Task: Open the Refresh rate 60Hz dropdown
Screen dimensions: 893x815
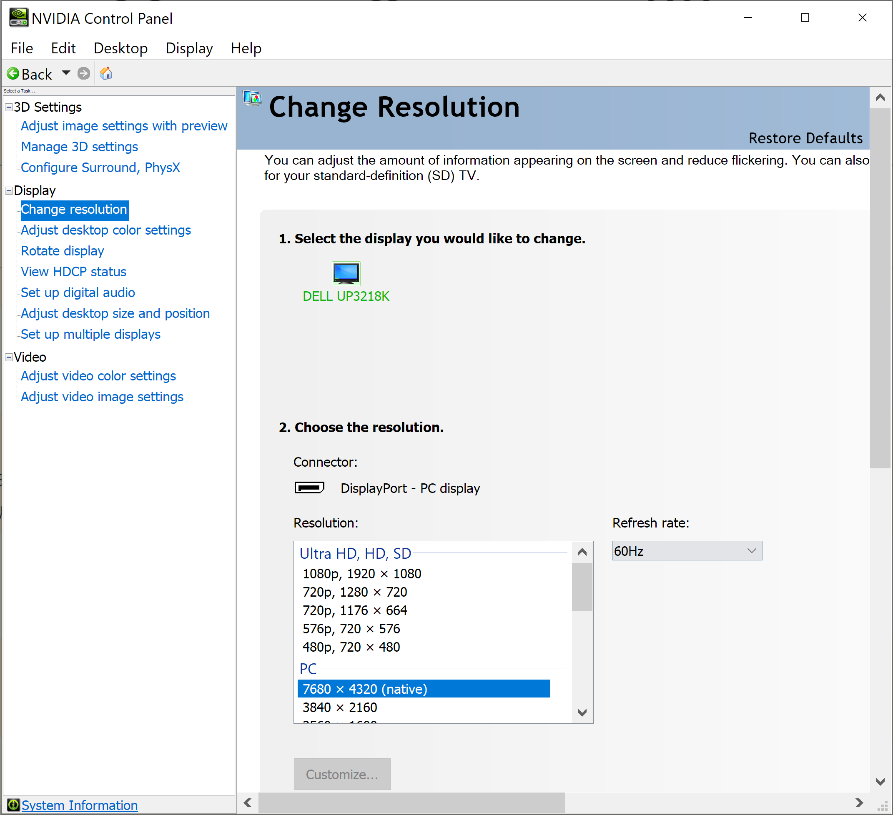Action: [687, 551]
